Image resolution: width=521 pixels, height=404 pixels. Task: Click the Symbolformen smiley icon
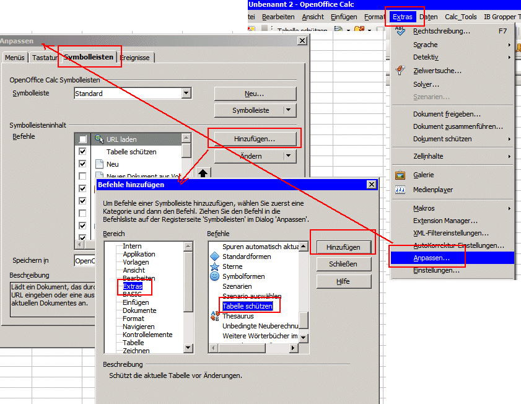(215, 276)
